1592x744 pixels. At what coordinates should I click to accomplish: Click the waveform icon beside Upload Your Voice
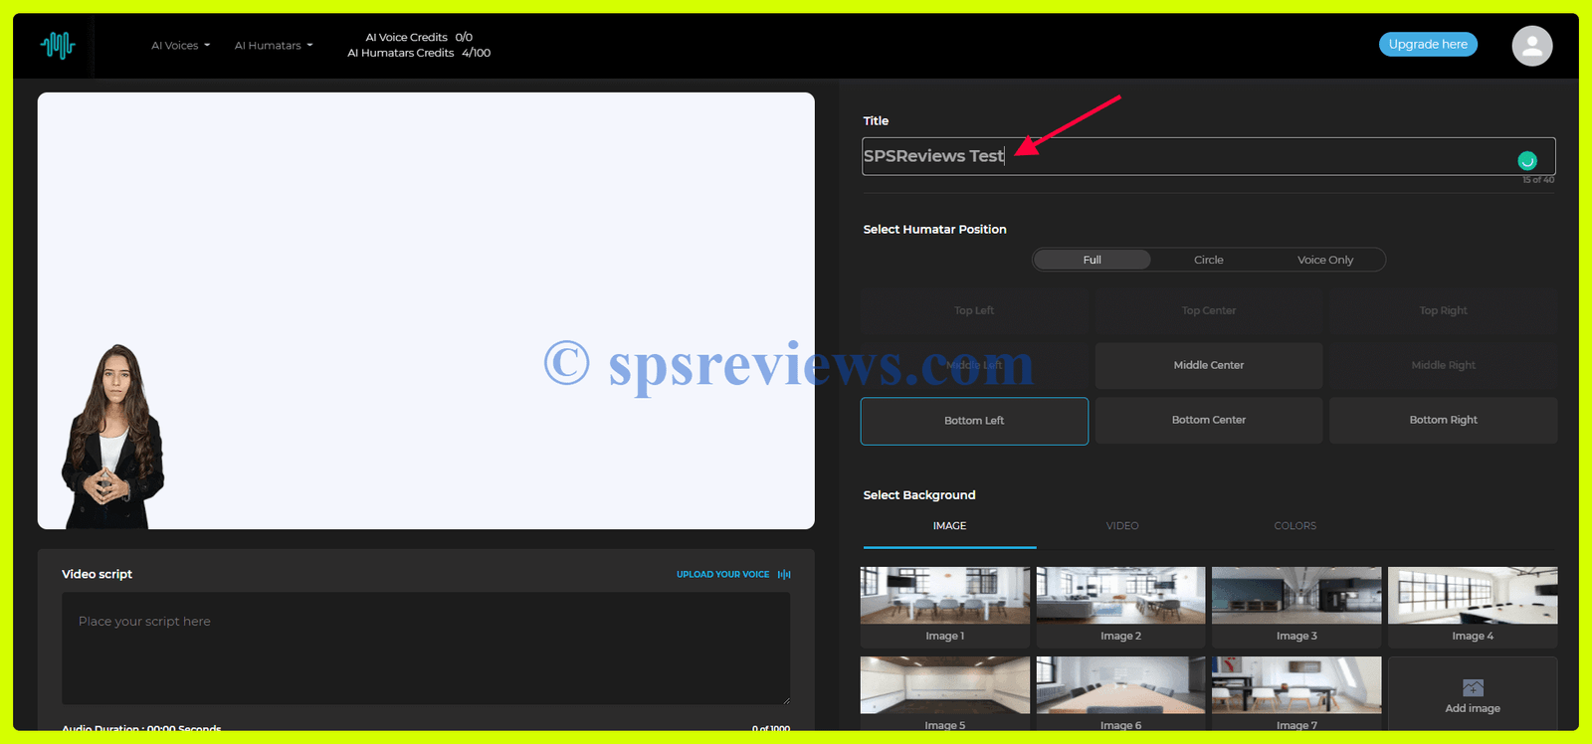pyautogui.click(x=784, y=575)
